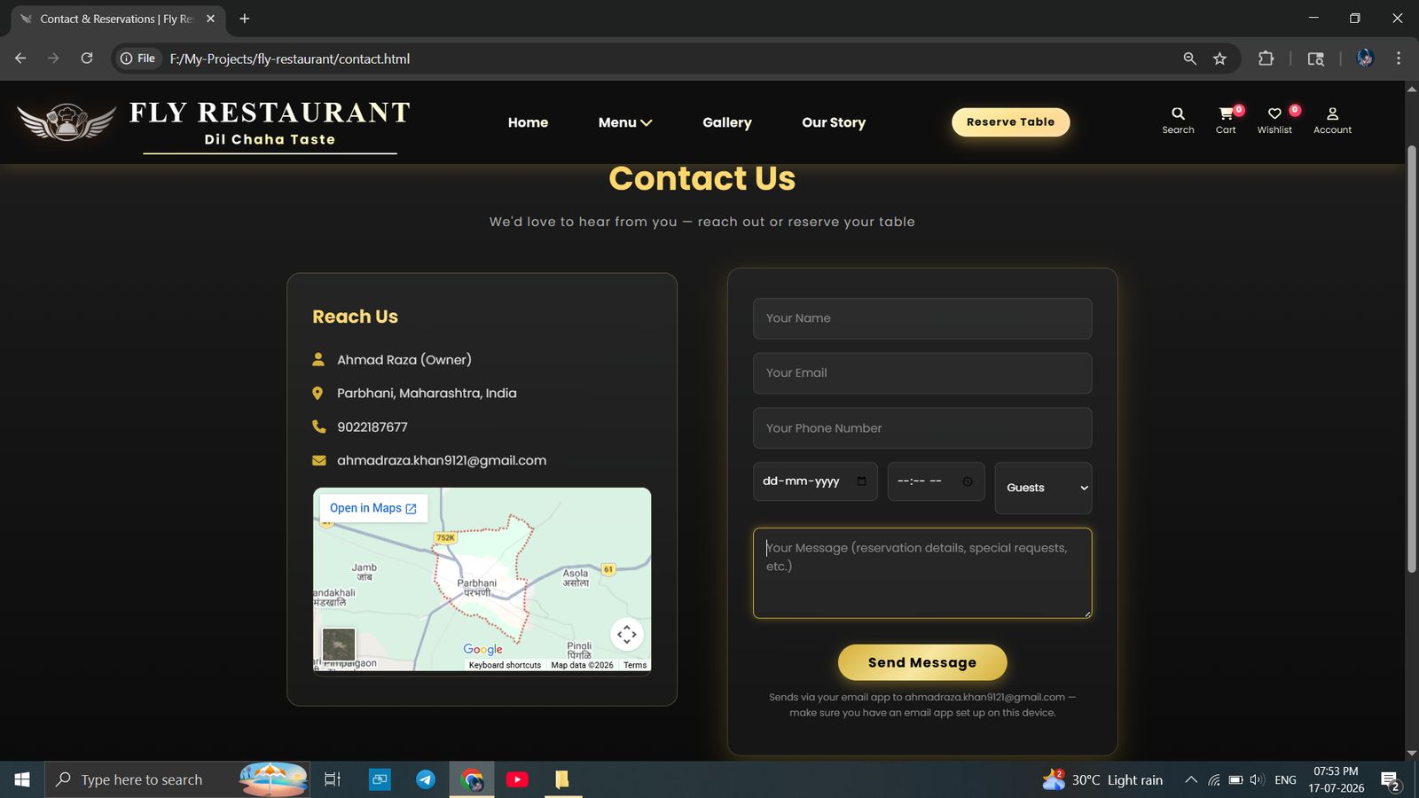Click the email ahmadraza.khan9121@gmail.com
This screenshot has width=1419, height=798.
tap(442, 460)
